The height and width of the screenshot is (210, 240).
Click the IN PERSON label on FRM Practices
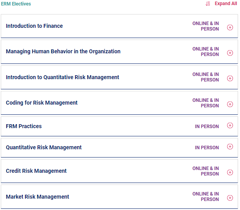coord(207,127)
